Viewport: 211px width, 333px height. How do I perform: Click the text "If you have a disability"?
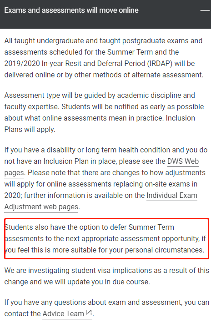coord(40,150)
